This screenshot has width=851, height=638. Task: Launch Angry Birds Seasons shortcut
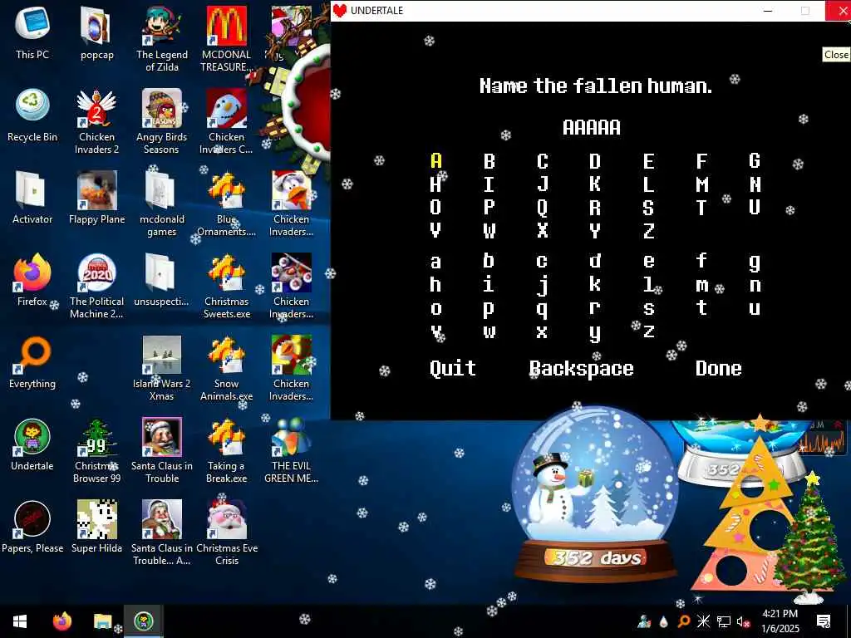(x=162, y=121)
